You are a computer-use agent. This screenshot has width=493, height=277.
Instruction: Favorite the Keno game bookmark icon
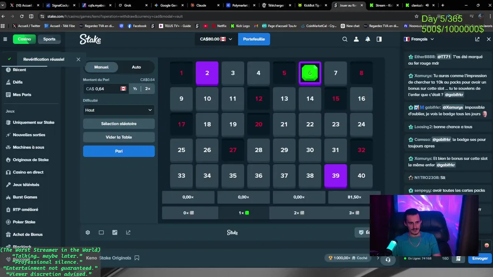click(137, 258)
